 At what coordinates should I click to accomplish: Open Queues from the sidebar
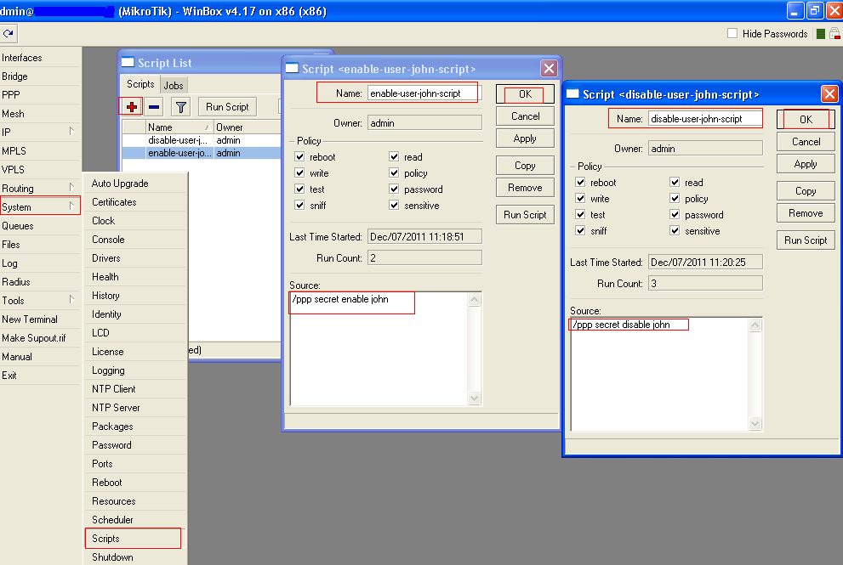click(x=40, y=225)
